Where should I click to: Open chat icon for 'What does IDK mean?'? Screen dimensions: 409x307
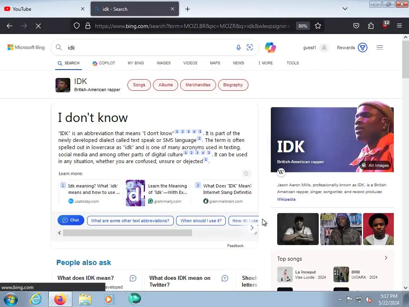(133, 278)
